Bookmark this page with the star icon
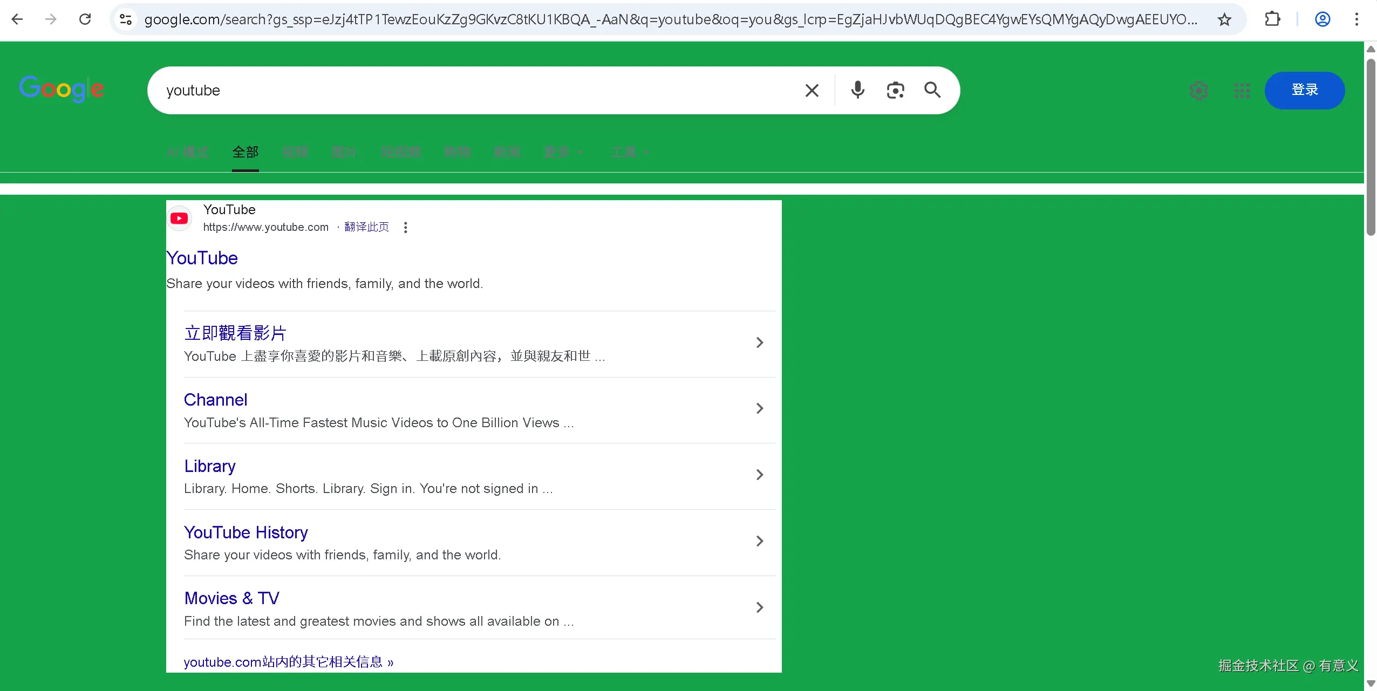 click(1224, 20)
